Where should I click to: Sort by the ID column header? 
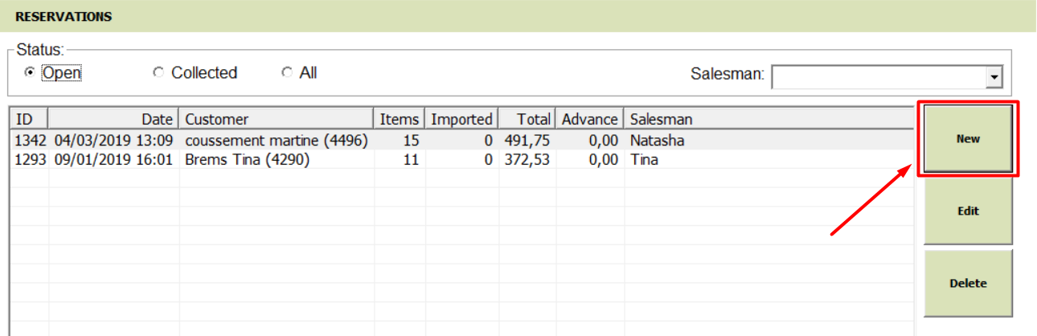[x=29, y=119]
